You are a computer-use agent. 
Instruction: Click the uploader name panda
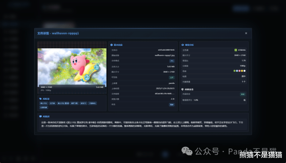click(172, 83)
